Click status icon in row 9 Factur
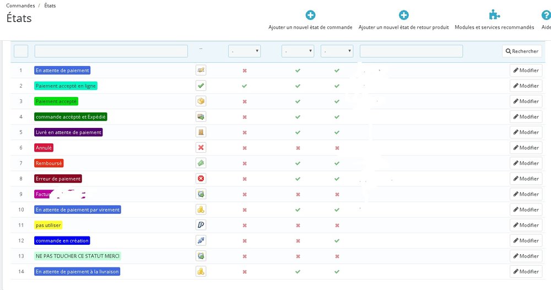The height and width of the screenshot is (290, 551). (201, 194)
